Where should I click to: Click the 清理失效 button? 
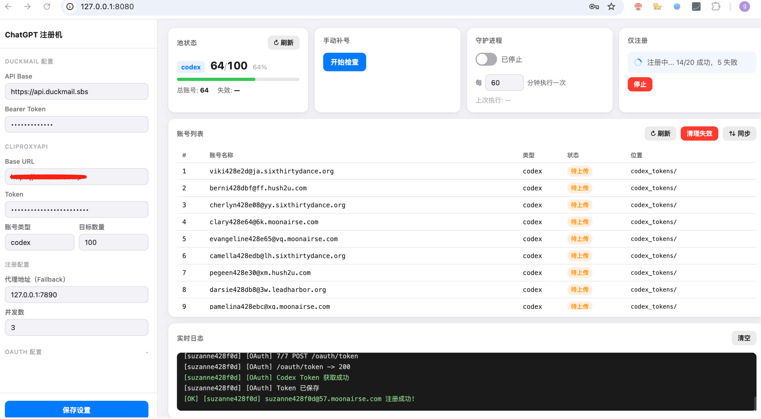click(x=699, y=133)
